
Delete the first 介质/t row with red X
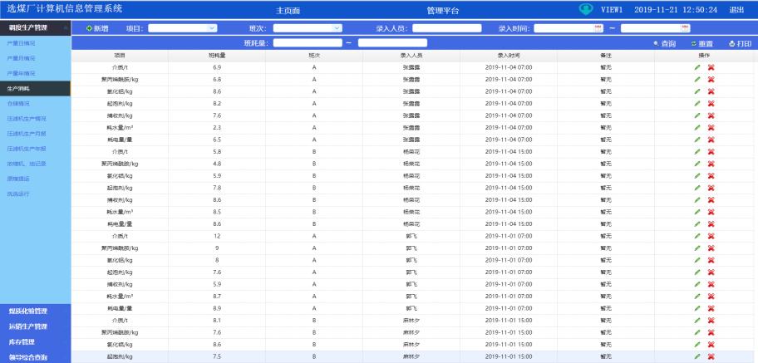(711, 66)
